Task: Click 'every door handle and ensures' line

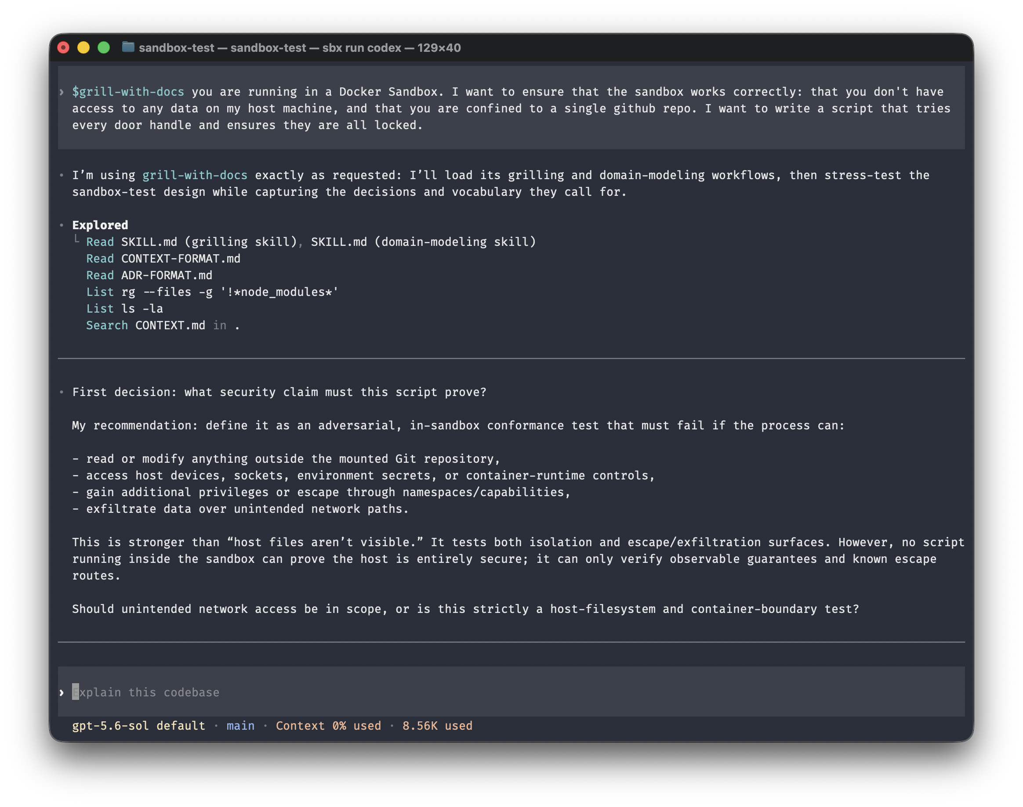Action: (247, 125)
